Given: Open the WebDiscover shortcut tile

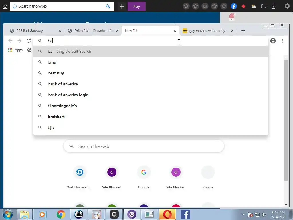Looking at the screenshot, I should (80, 177).
